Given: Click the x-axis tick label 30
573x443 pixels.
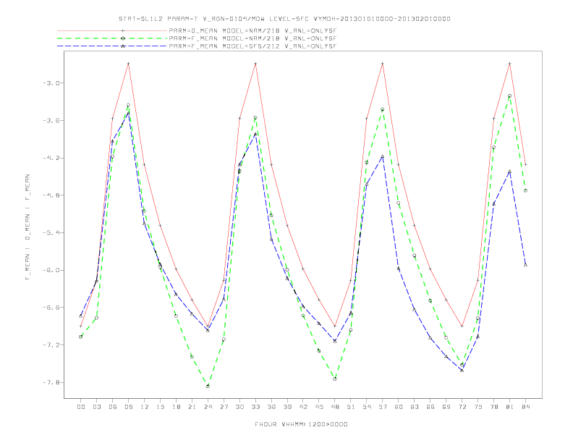Looking at the screenshot, I should [239, 407].
